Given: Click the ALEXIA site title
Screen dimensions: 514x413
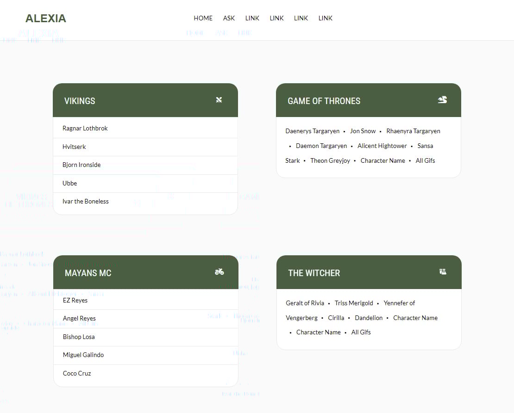Looking at the screenshot, I should [x=46, y=18].
